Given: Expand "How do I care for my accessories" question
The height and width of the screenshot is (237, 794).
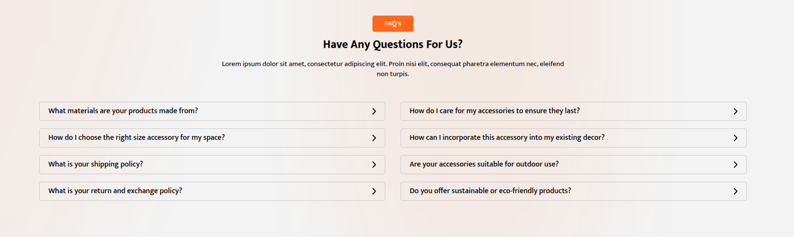Looking at the screenshot, I should [495, 111].
